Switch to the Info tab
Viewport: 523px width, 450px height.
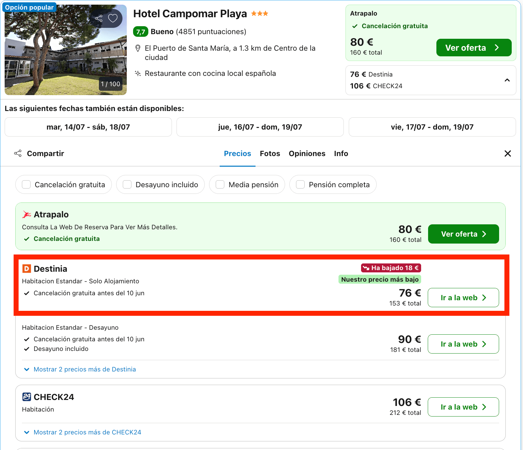tap(341, 153)
